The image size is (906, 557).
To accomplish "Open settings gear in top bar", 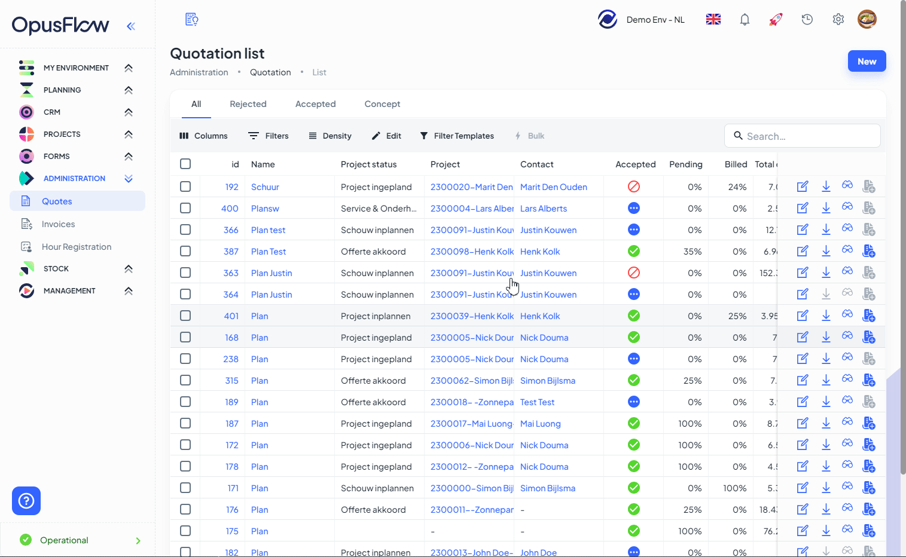I will click(x=838, y=20).
